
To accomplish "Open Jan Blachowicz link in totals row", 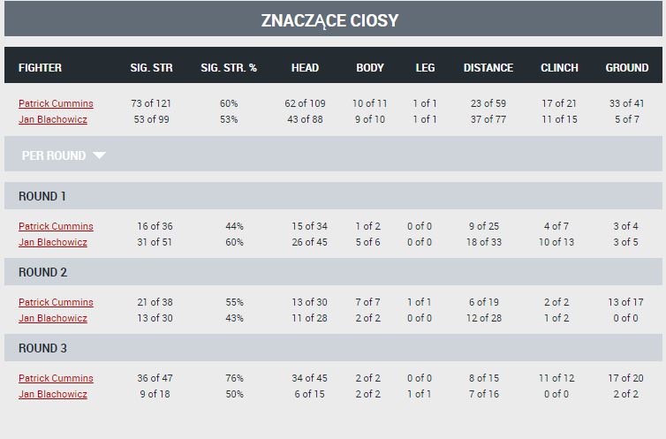I will (x=53, y=119).
